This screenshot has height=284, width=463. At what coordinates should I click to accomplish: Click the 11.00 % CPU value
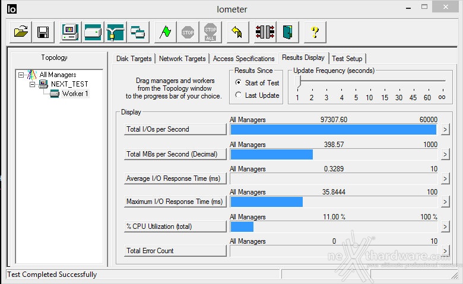pos(334,217)
